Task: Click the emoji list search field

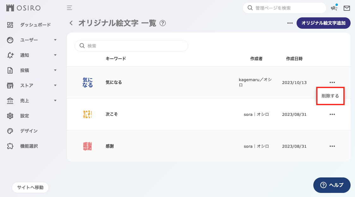Action: click(x=131, y=46)
